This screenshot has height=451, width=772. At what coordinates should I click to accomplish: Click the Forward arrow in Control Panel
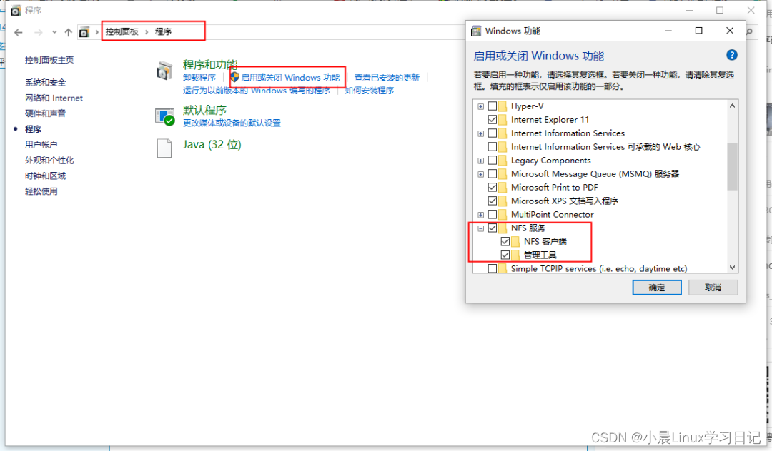click(38, 32)
